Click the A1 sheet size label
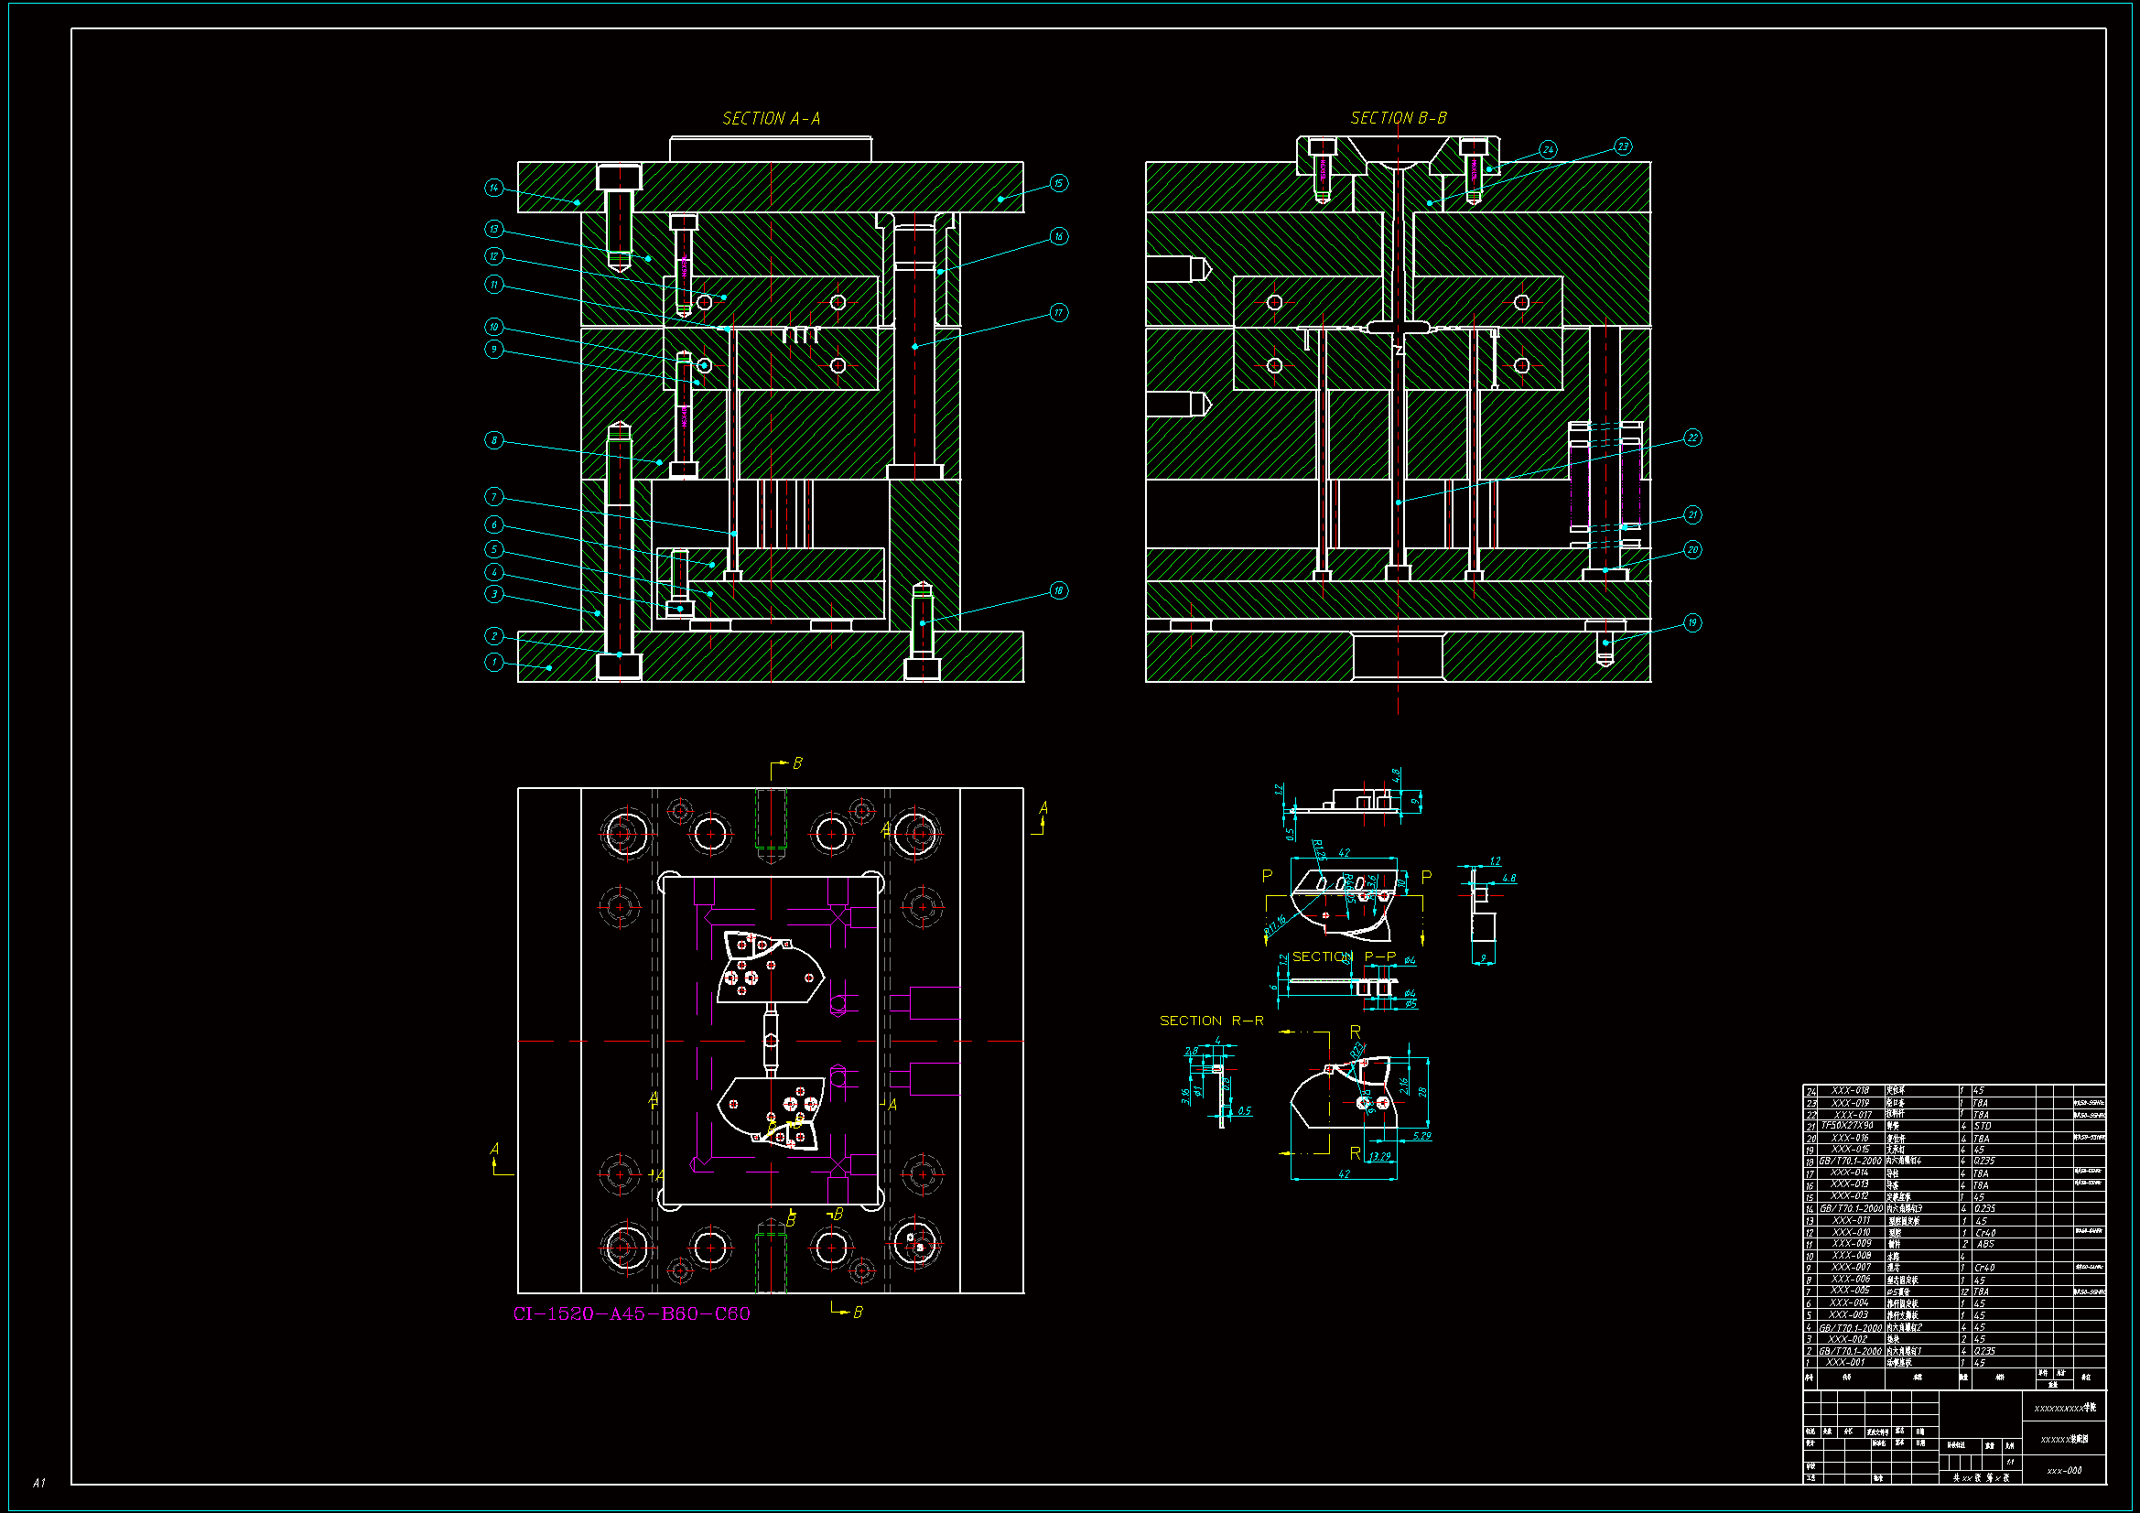This screenshot has width=2140, height=1513. pyautogui.click(x=39, y=1482)
